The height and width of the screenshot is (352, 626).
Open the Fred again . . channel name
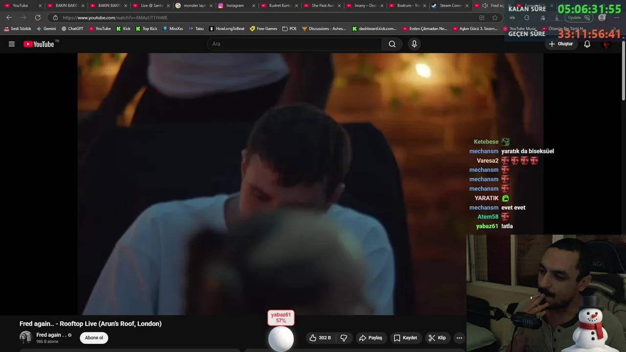click(51, 335)
